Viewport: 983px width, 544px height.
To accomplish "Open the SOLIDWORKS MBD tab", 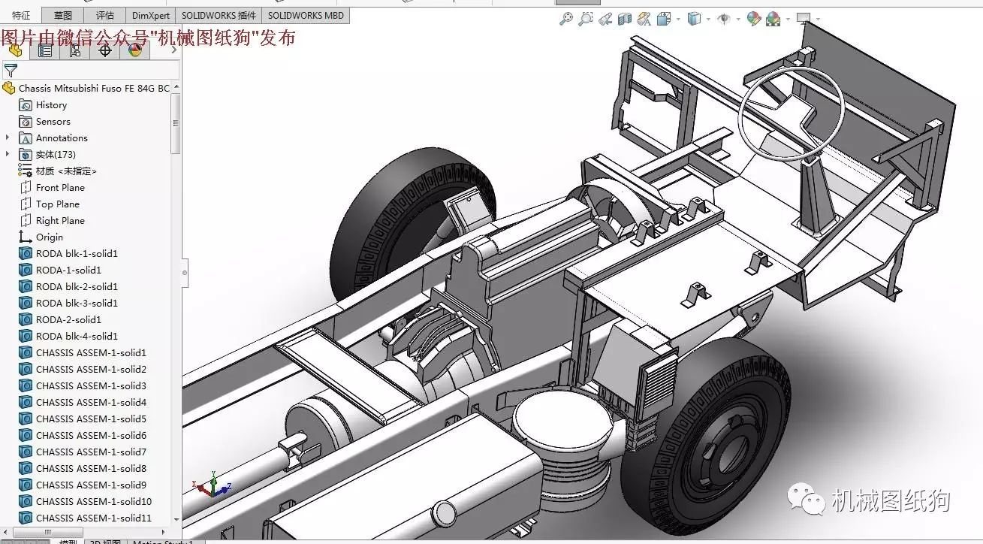I will [x=306, y=15].
